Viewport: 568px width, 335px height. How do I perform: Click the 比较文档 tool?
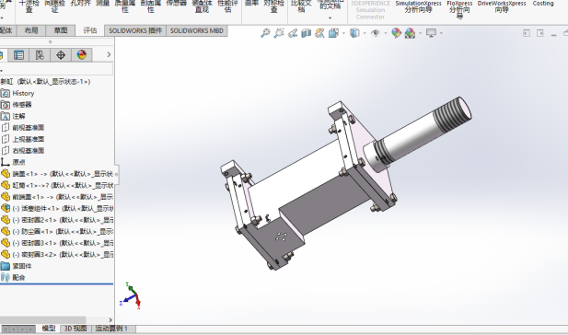coord(301,6)
